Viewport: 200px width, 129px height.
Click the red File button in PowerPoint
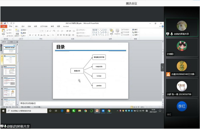click(x=4, y=27)
